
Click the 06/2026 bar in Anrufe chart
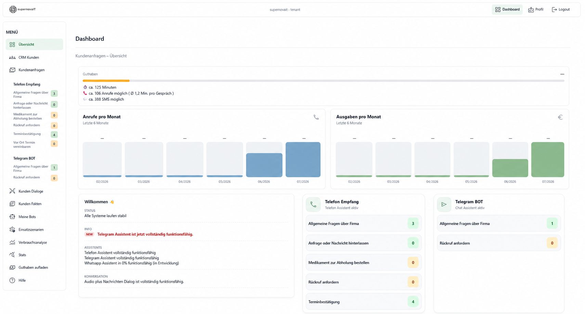tap(264, 165)
